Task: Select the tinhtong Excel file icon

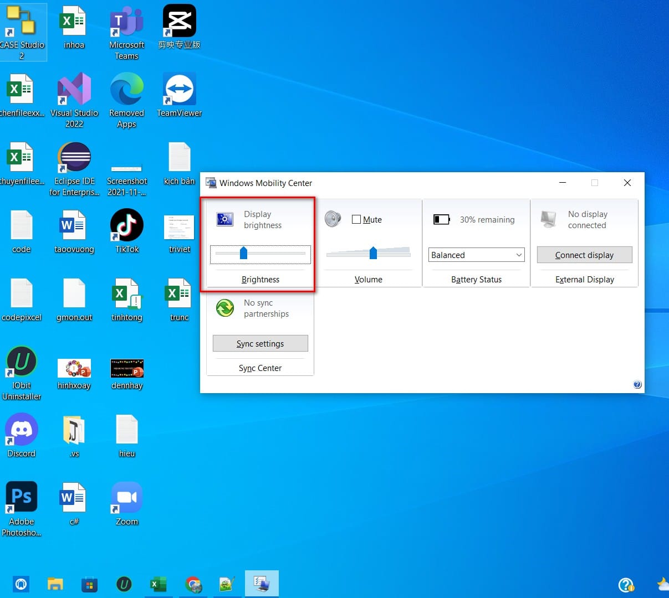Action: coord(127,300)
